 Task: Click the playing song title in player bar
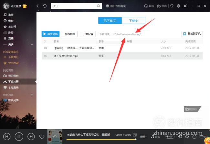pos(89,135)
